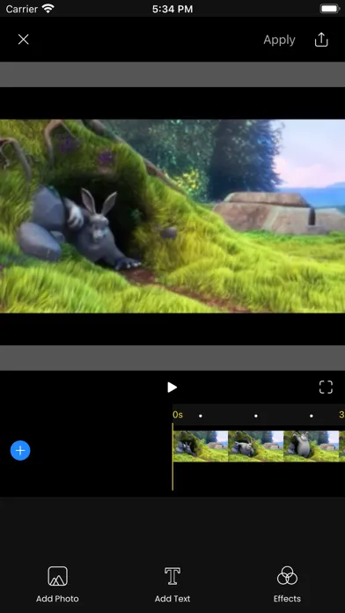Tap the battery indicator in status bar
Viewport: 345px width, 613px height.
pyautogui.click(x=330, y=9)
